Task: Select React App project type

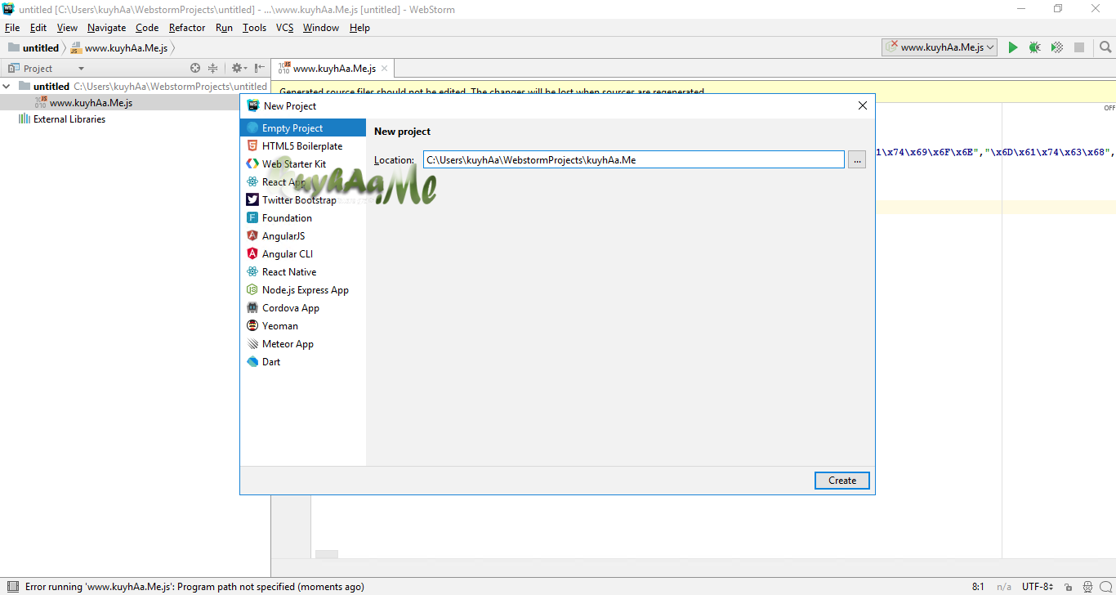Action: coord(302,182)
